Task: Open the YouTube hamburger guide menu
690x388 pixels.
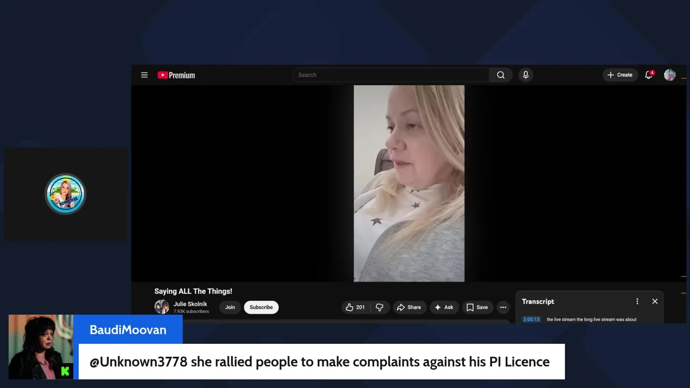Action: pos(144,75)
